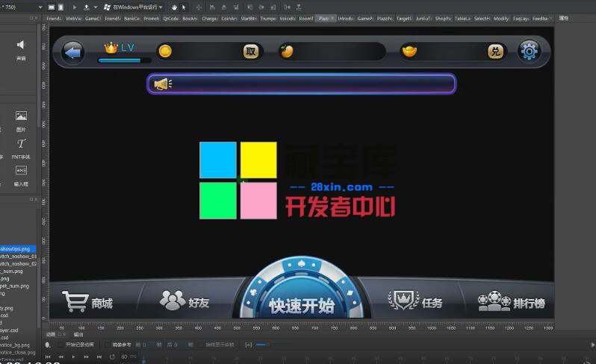The height and width of the screenshot is (364, 596).
Task: Switch to the ShopPv document tab
Action: click(x=443, y=18)
